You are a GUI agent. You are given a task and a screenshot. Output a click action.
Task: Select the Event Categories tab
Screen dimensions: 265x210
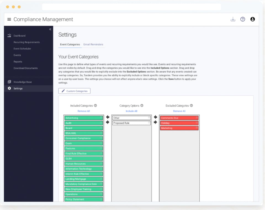click(x=70, y=44)
